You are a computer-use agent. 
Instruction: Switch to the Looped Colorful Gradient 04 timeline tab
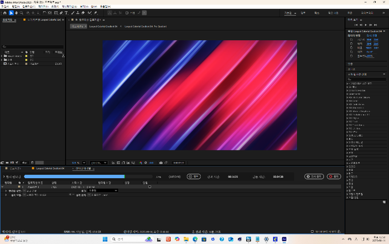(x=49, y=168)
